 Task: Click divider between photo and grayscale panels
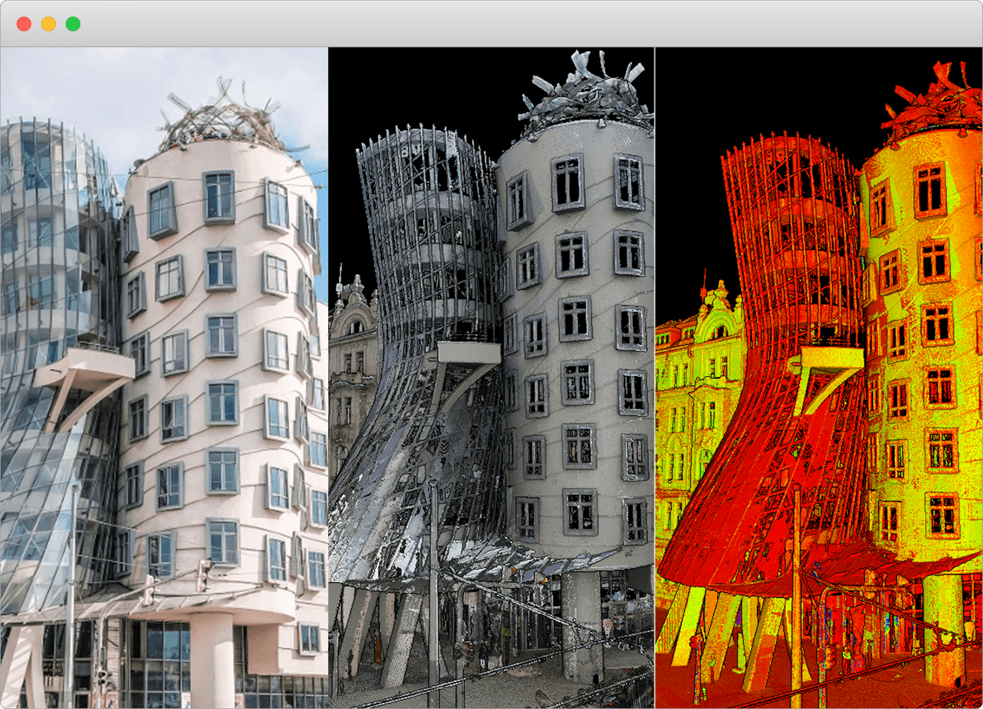click(x=328, y=377)
